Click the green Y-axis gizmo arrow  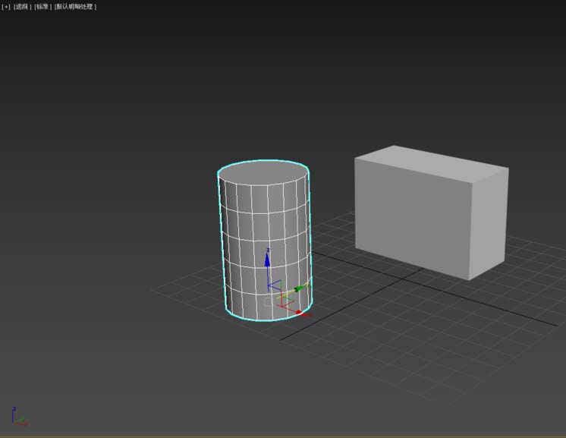[300, 288]
